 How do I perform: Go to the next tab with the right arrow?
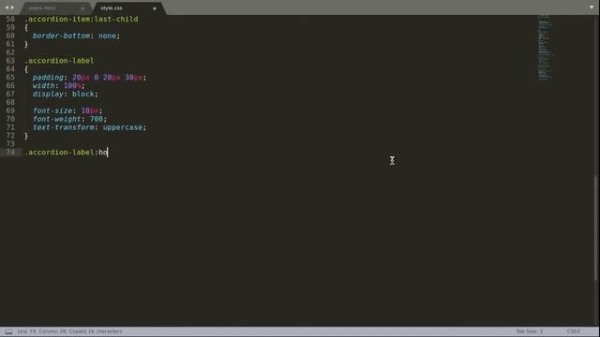(x=12, y=7)
